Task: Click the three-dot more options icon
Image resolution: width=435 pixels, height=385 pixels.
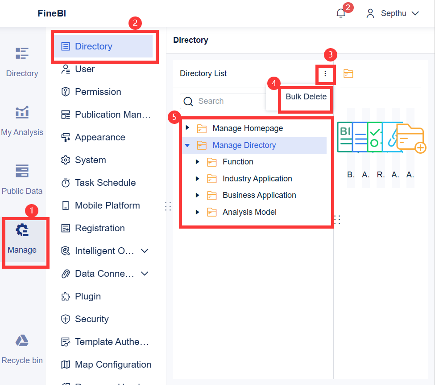Action: 325,74
